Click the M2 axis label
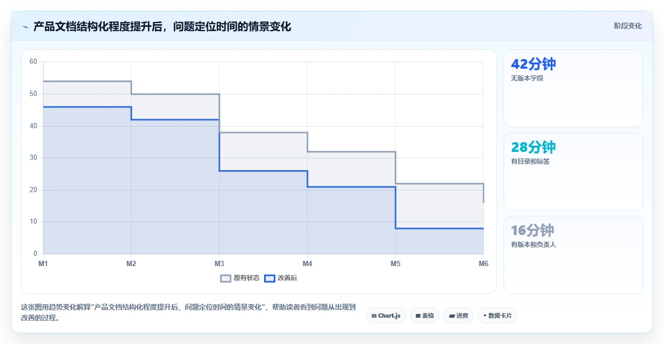Viewport: 664px width, 344px height. point(131,264)
